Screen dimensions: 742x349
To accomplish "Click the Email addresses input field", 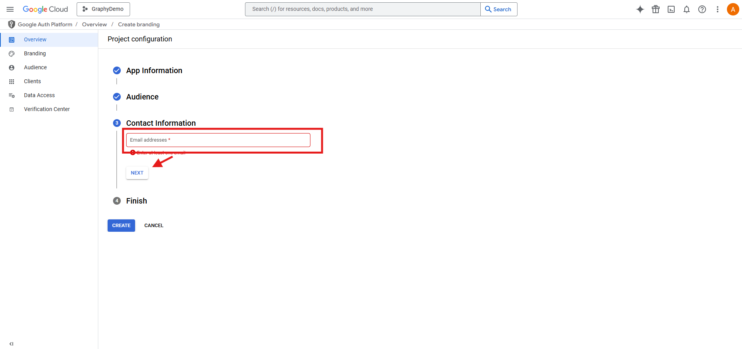I will [x=218, y=140].
